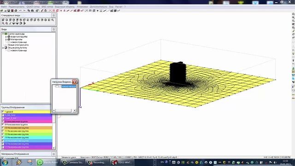The width and height of the screenshot is (295, 166).
Task: Click the red plus node icon
Action: pyautogui.click(x=61, y=11)
